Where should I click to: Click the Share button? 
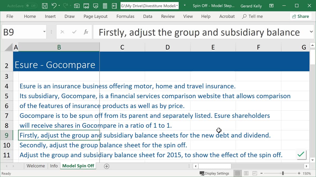(300, 16)
